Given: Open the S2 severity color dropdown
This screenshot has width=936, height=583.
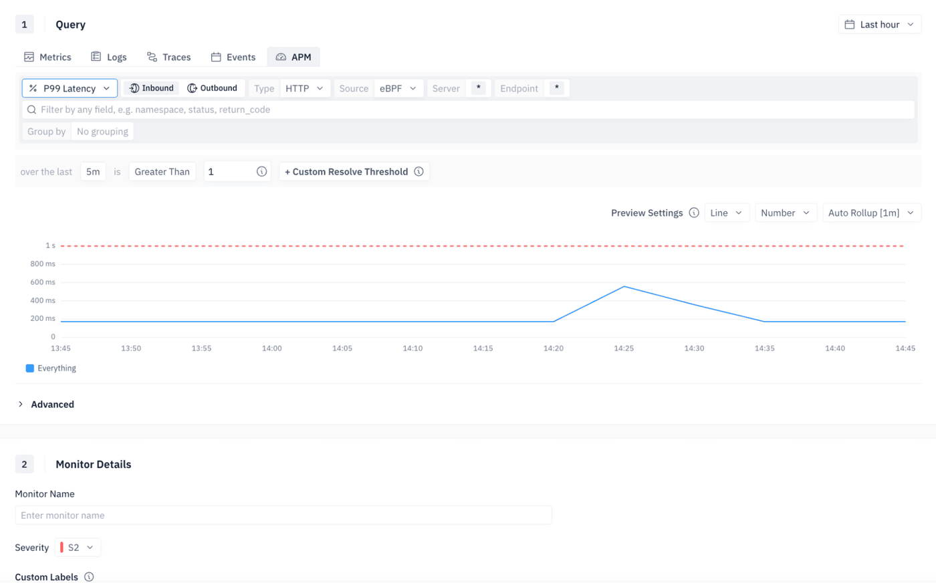Looking at the screenshot, I should [x=78, y=548].
